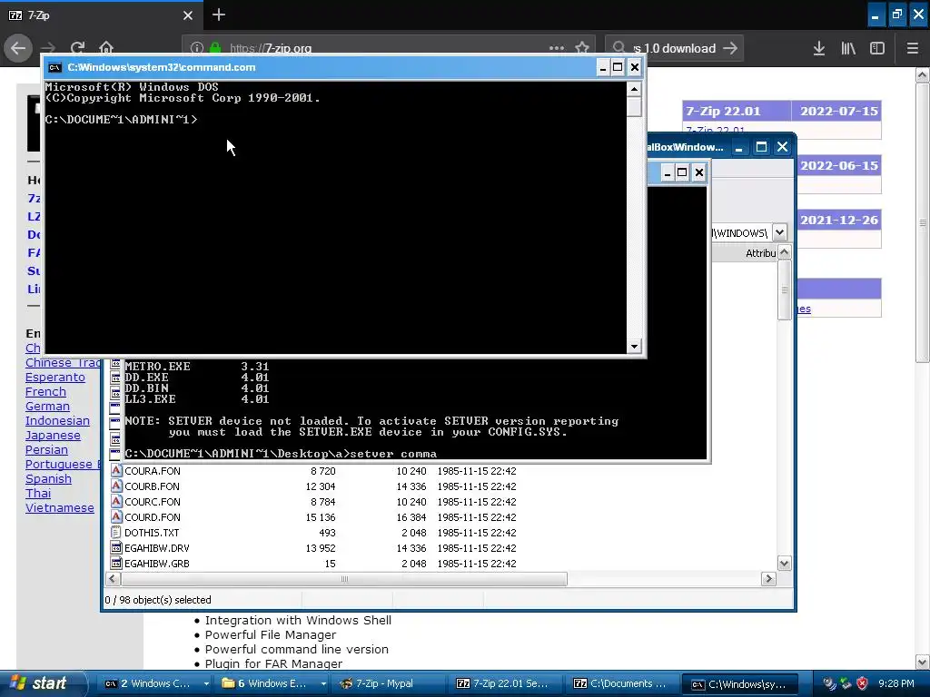This screenshot has height=697, width=930.
Task: Toggle the browser sidebar
Action: pyautogui.click(x=877, y=48)
